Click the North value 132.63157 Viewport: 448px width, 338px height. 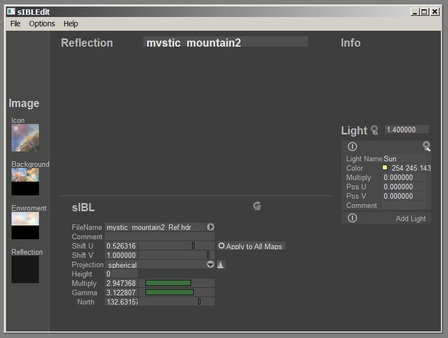[x=121, y=302]
